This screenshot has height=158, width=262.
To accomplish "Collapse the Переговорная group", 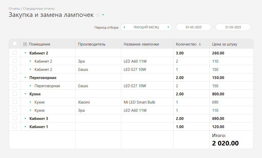I will [25, 78].
